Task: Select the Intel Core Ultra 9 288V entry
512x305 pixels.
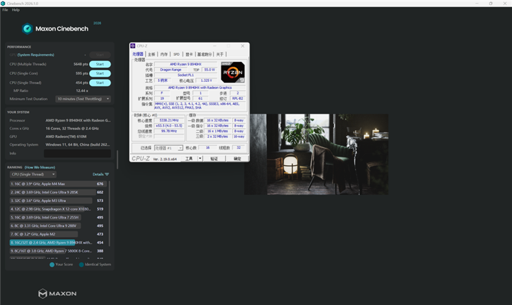Action: 57,226
